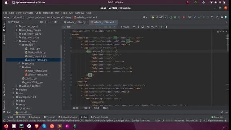Click the Git push arrow icon
This screenshot has height=130, width=231.
pos(204,17)
